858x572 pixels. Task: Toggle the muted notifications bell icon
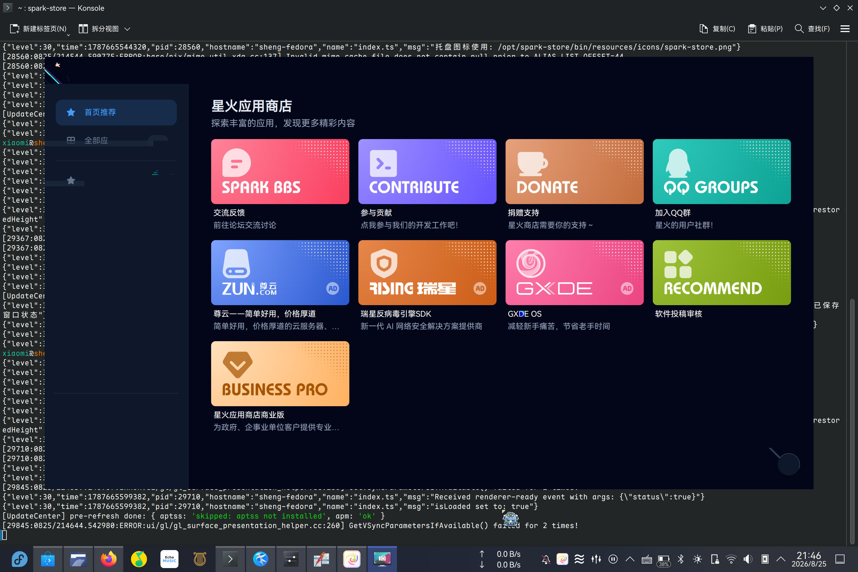(x=546, y=559)
